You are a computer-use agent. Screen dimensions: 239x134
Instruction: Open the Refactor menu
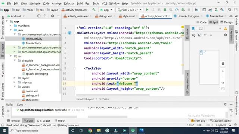[x=69, y=3]
